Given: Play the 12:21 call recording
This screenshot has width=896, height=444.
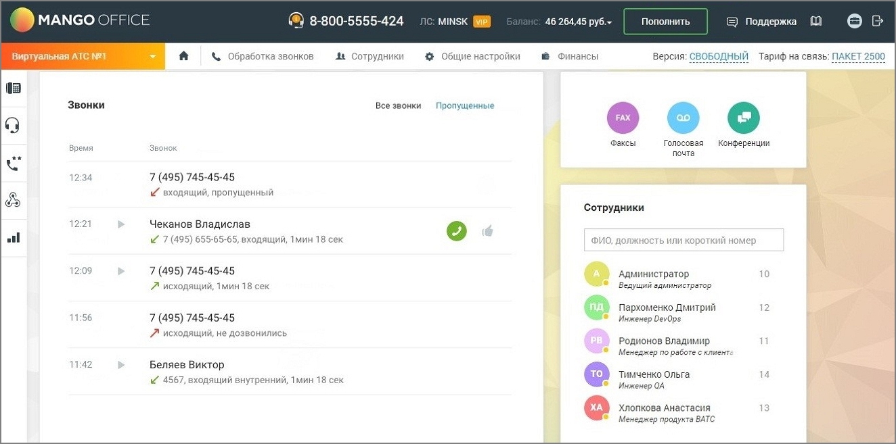Looking at the screenshot, I should (x=121, y=224).
